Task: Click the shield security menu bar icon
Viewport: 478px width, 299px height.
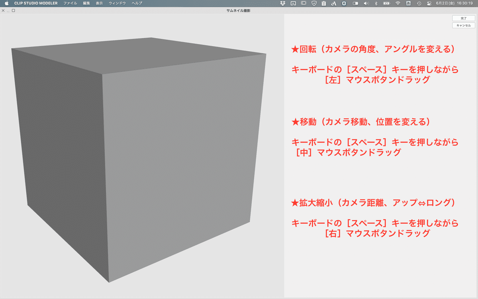Action: tap(314, 3)
